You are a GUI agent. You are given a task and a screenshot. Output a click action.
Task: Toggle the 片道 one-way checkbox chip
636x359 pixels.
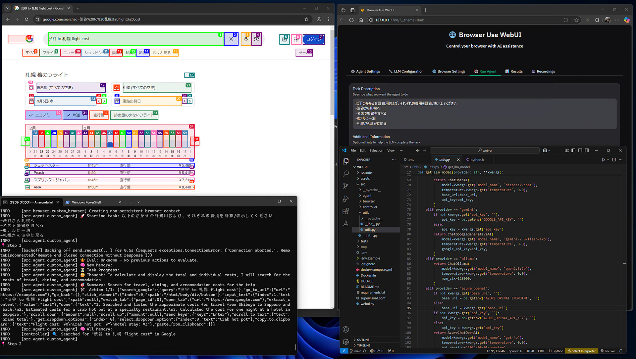pyautogui.click(x=75, y=115)
